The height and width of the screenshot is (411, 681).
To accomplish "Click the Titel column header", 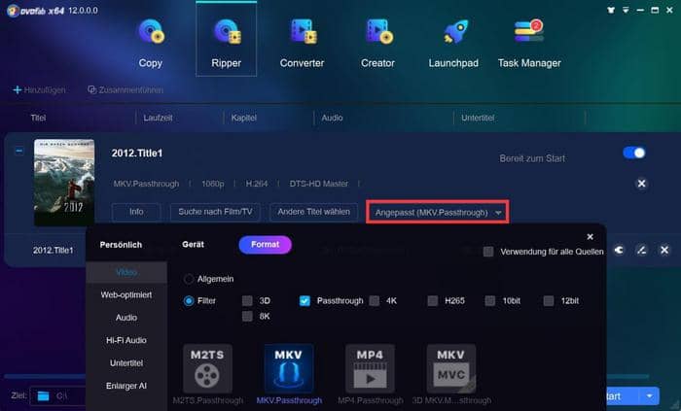I will [38, 118].
